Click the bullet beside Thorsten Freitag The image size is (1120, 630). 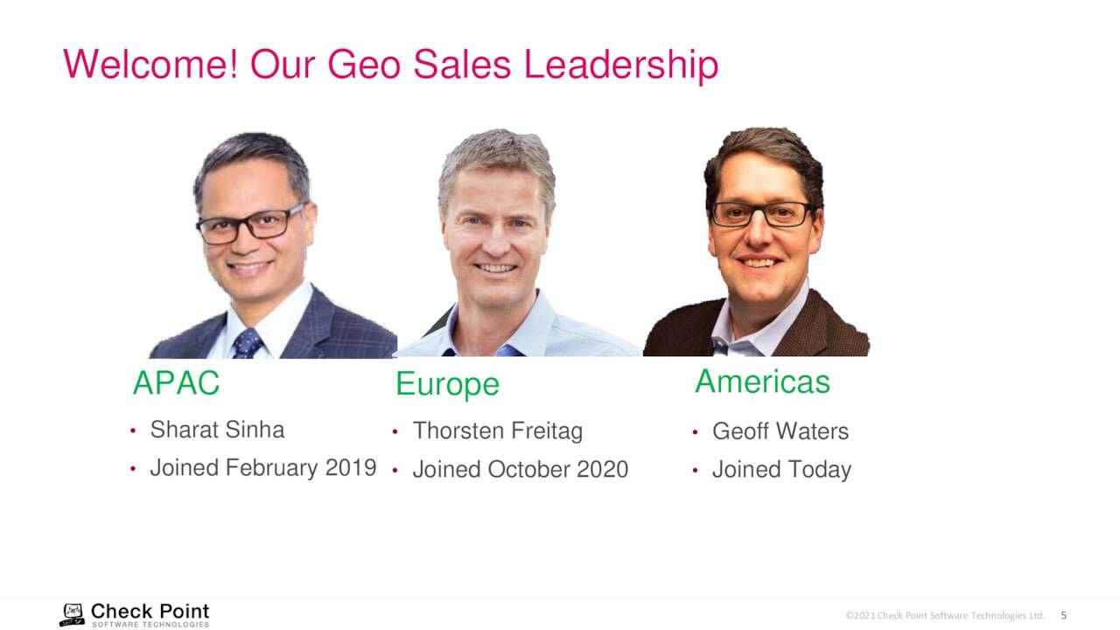click(x=395, y=431)
